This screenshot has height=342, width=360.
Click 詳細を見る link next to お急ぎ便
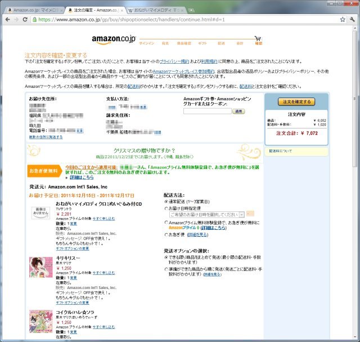(197, 234)
